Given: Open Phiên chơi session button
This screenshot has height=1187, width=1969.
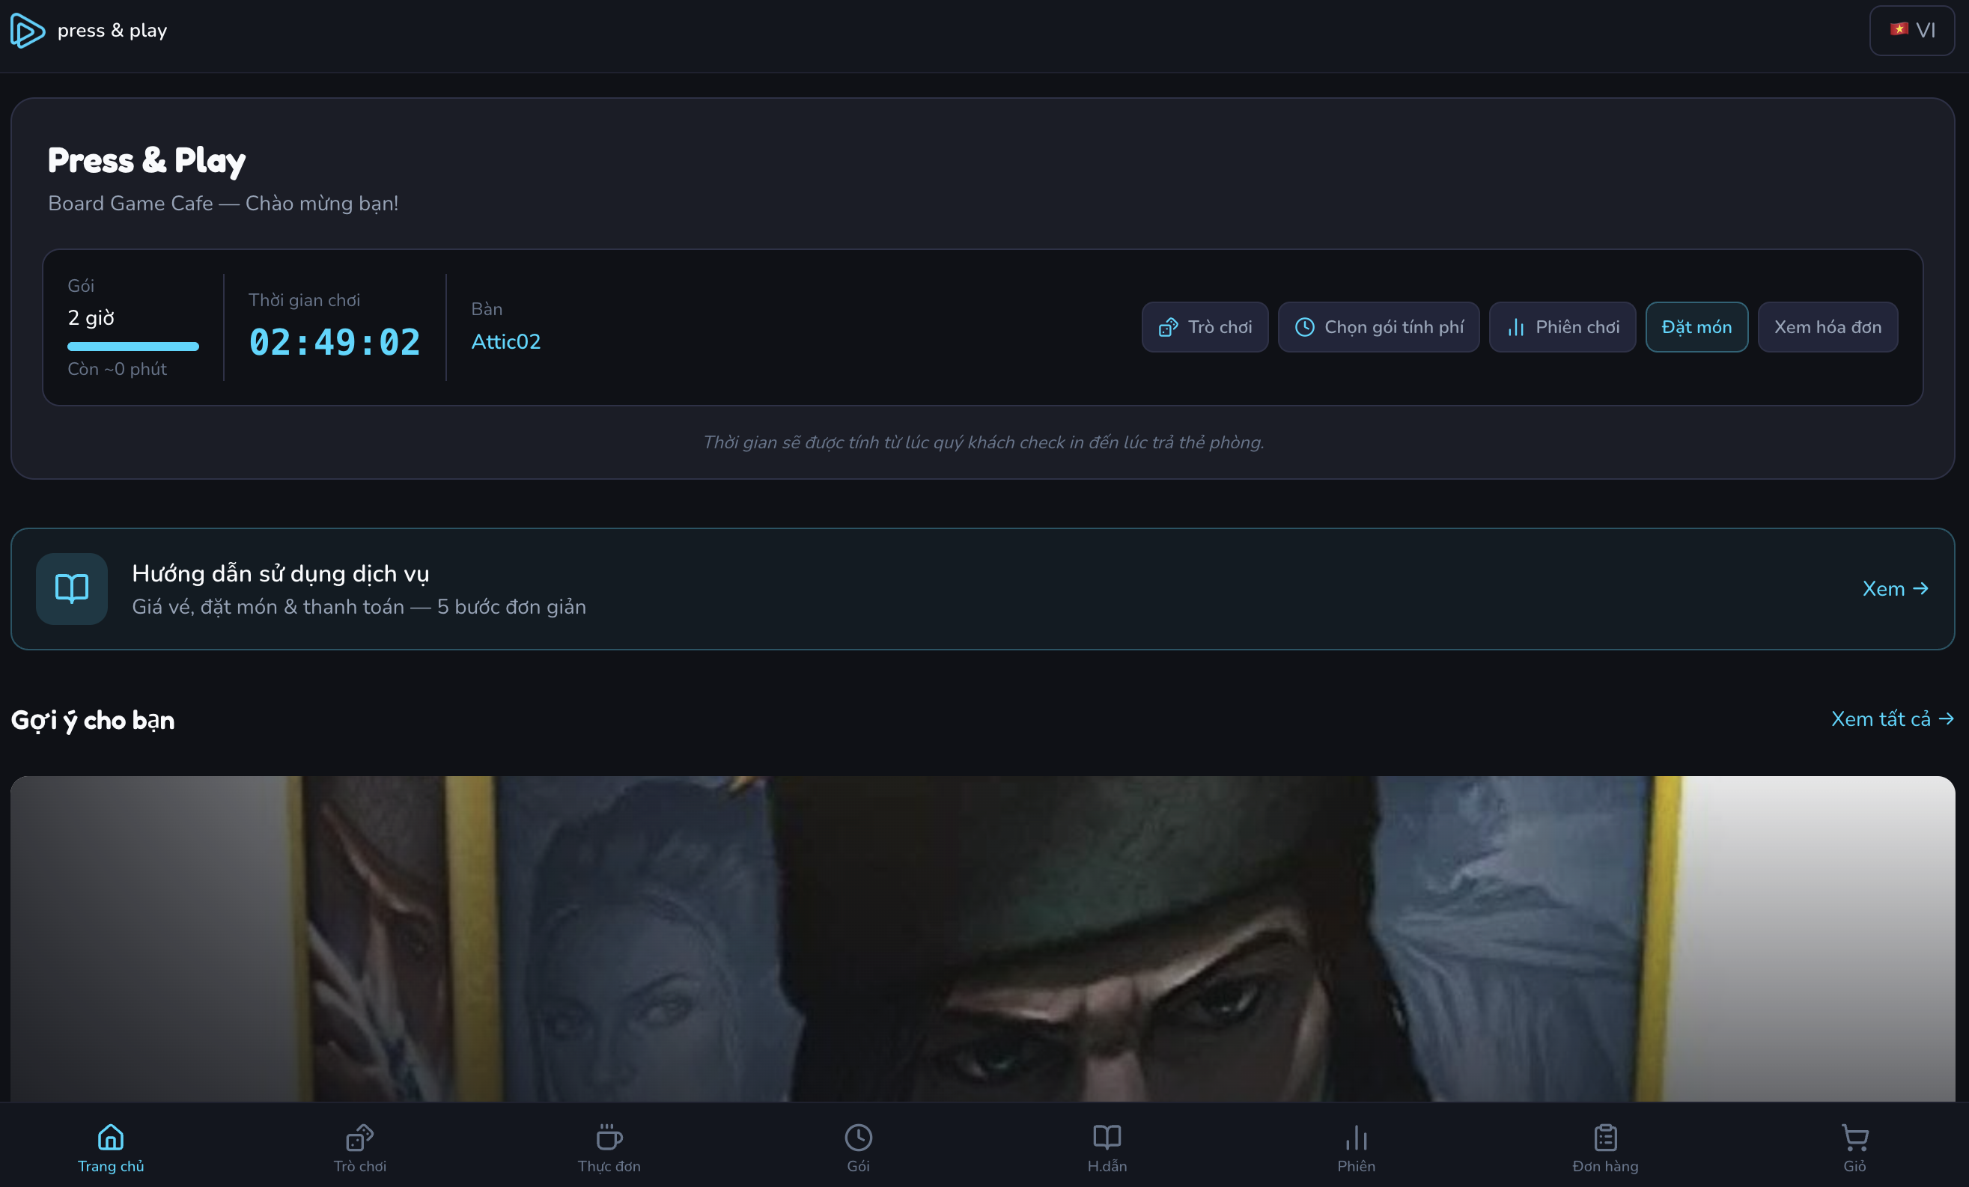Looking at the screenshot, I should pyautogui.click(x=1562, y=327).
